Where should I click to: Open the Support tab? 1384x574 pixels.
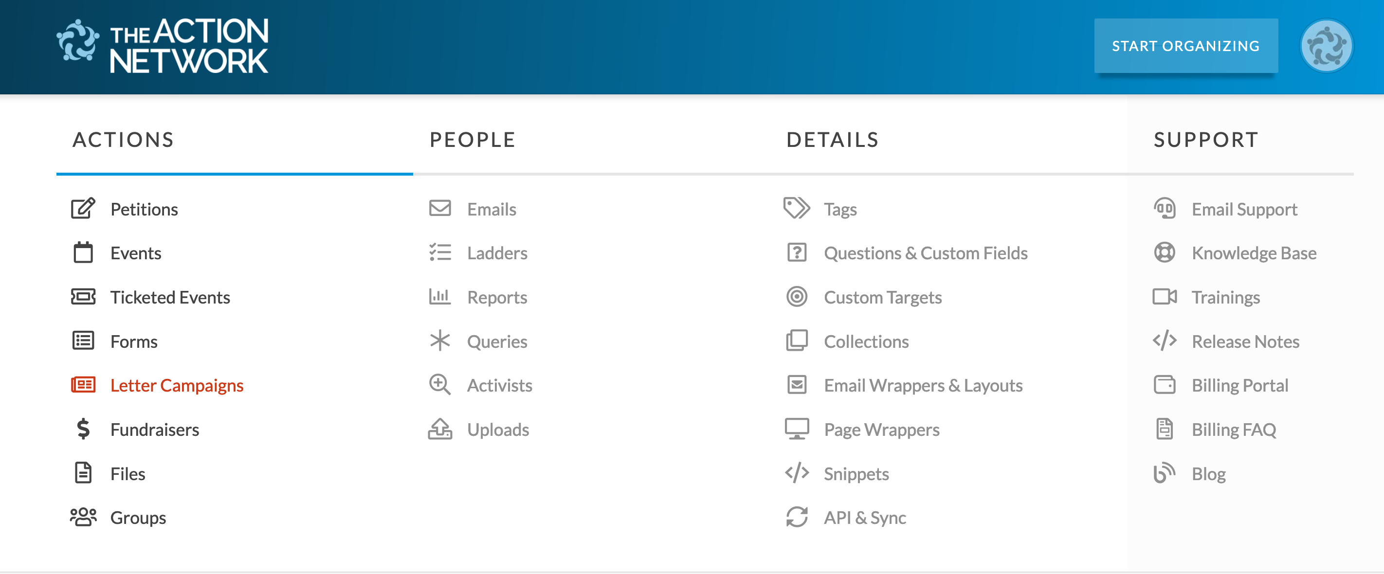click(x=1205, y=140)
